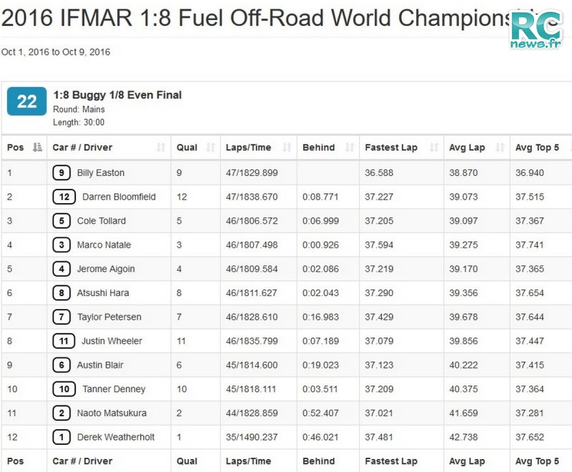
Task: Click car number 12 badge for Darren Bloomfield
Action: (64, 197)
